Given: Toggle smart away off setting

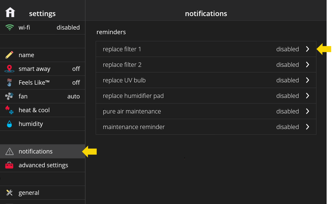Looking at the screenshot, I should coord(76,69).
